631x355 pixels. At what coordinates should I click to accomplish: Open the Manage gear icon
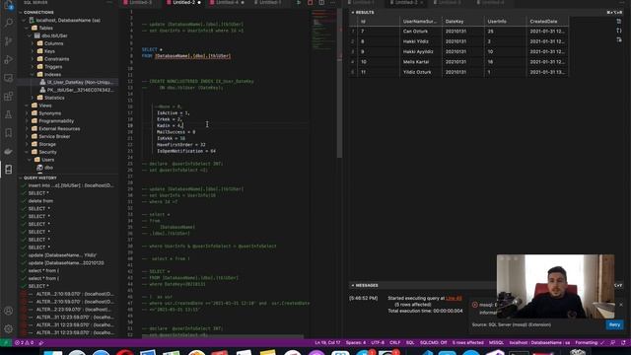pyautogui.click(x=9, y=328)
